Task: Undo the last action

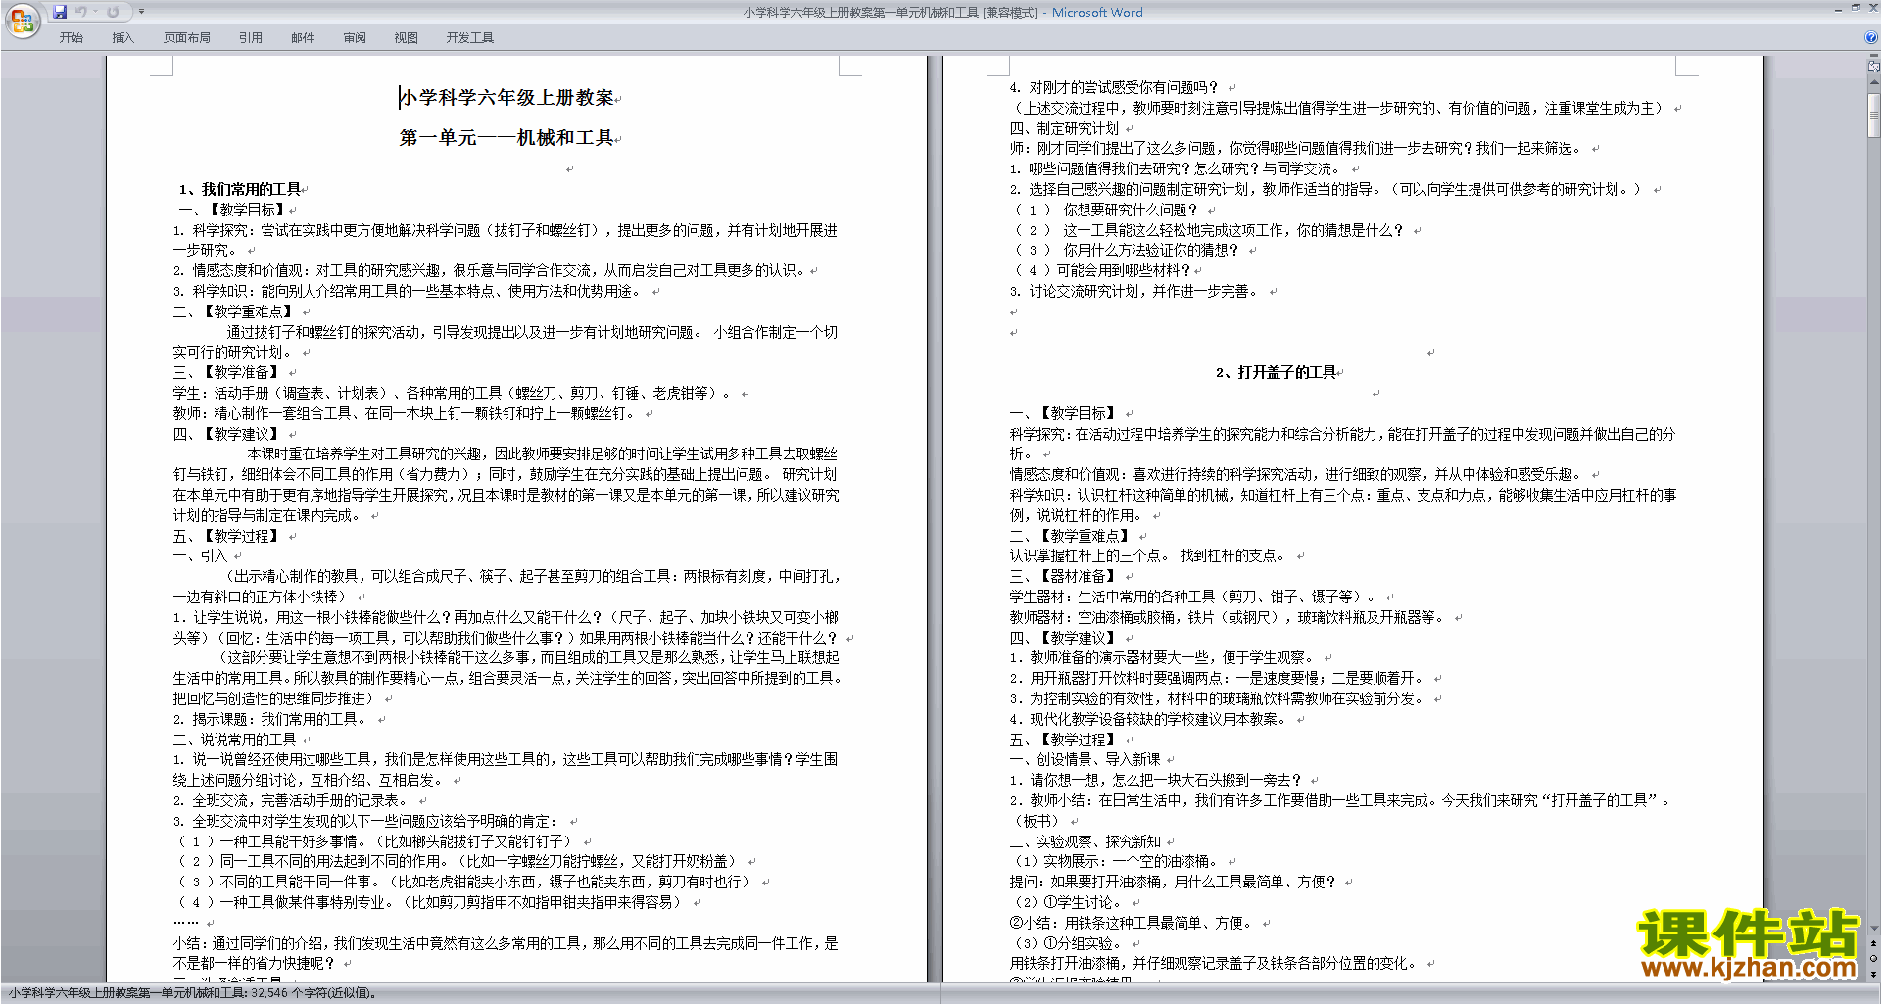Action: (81, 12)
